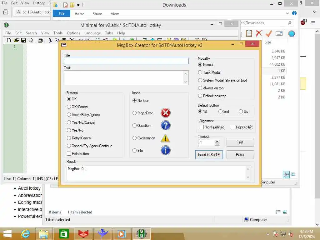Click the uBlock Origin extension icon

click(x=303, y=22)
